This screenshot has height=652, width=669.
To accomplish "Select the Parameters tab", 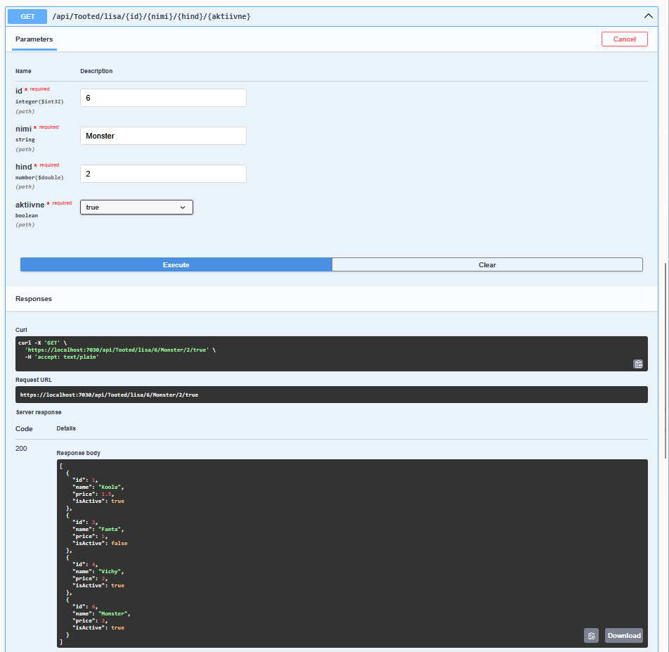I will tap(34, 39).
